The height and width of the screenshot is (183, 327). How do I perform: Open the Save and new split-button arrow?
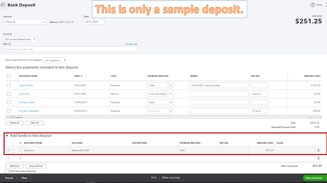326,178
